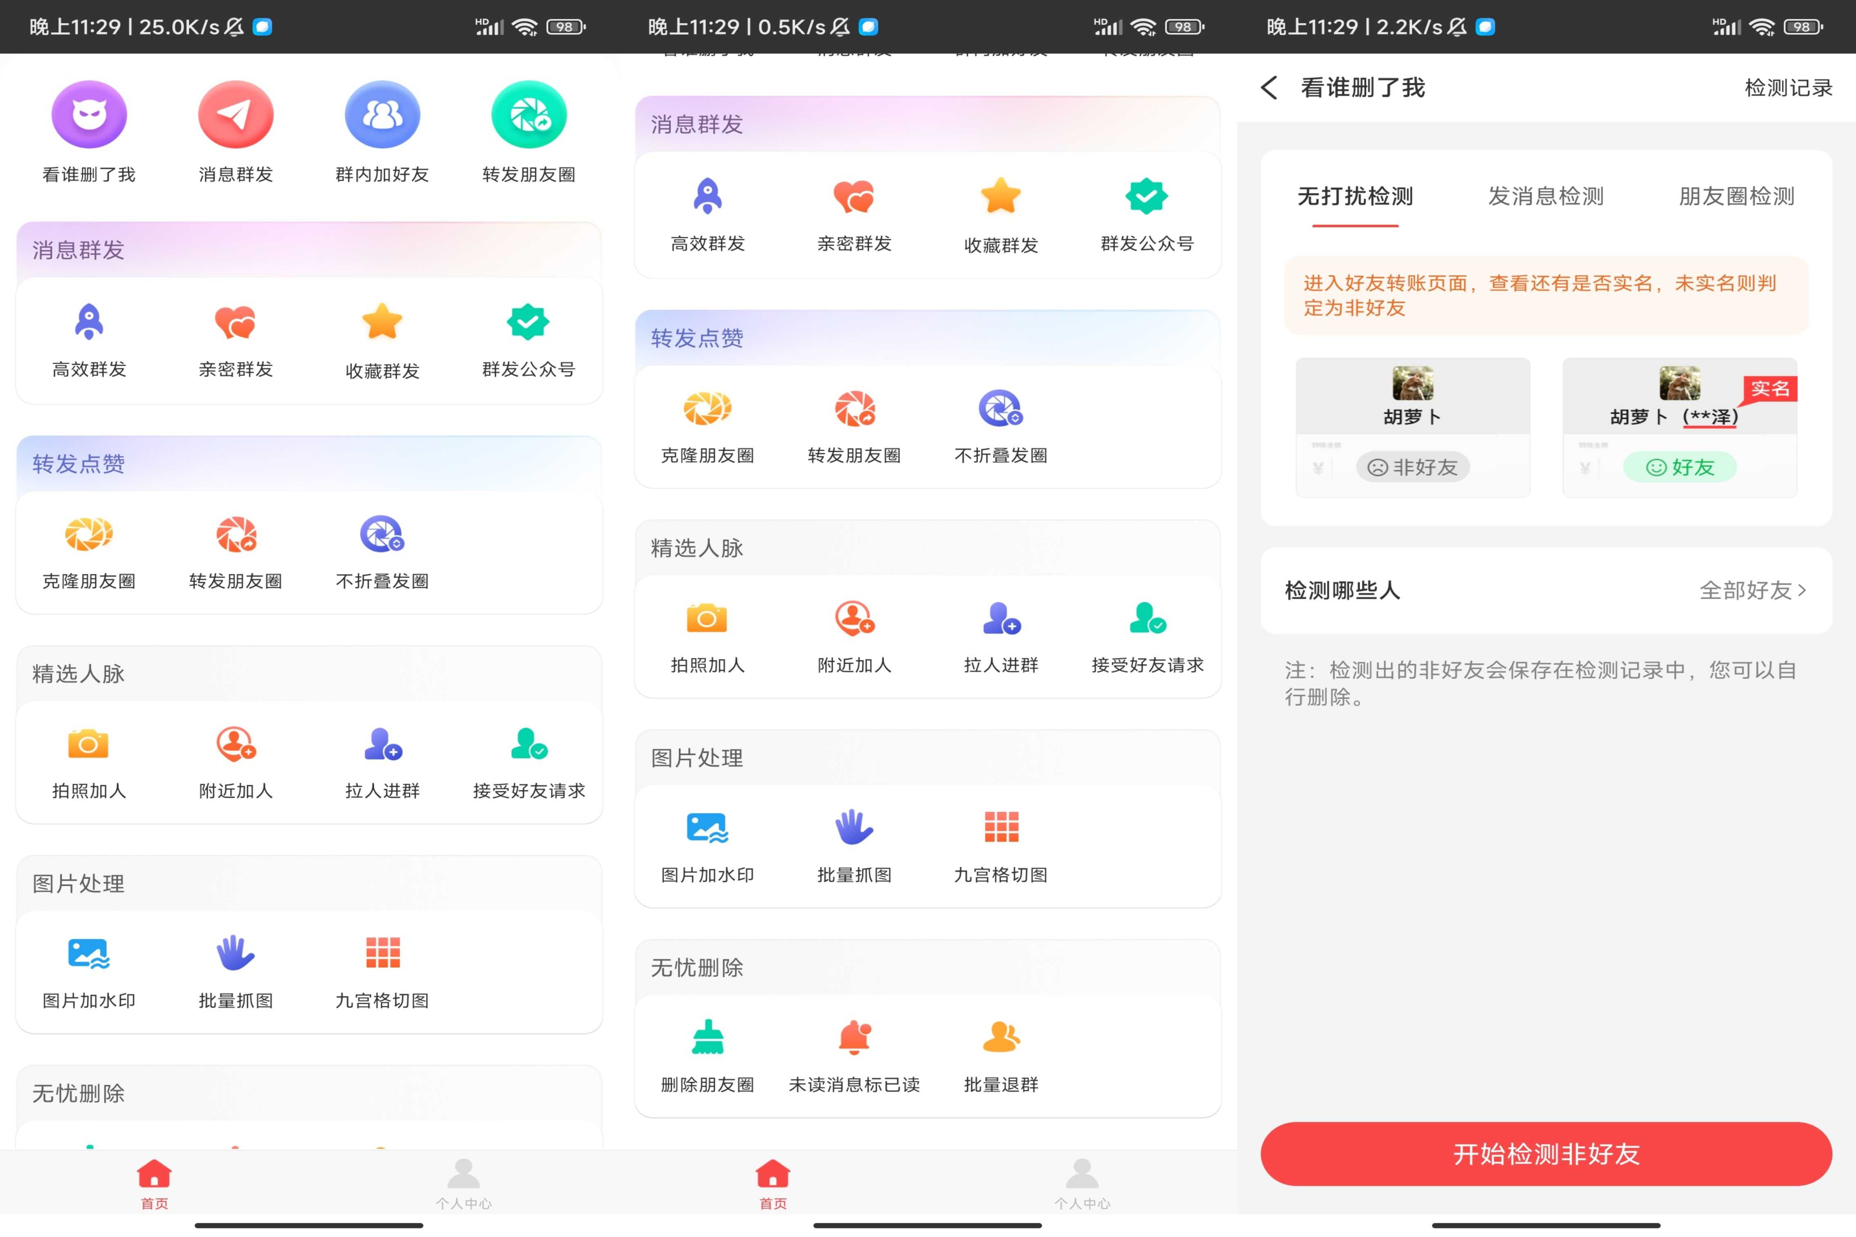Open 拉人进群 icon in middle screen
This screenshot has width=1856, height=1237.
[x=1001, y=618]
